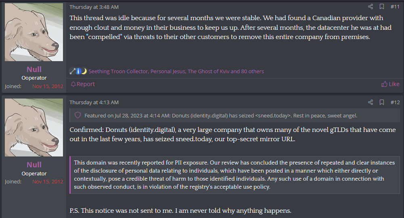Click Null's avatar on post #12
This screenshot has width=404, height=218.
point(34,128)
